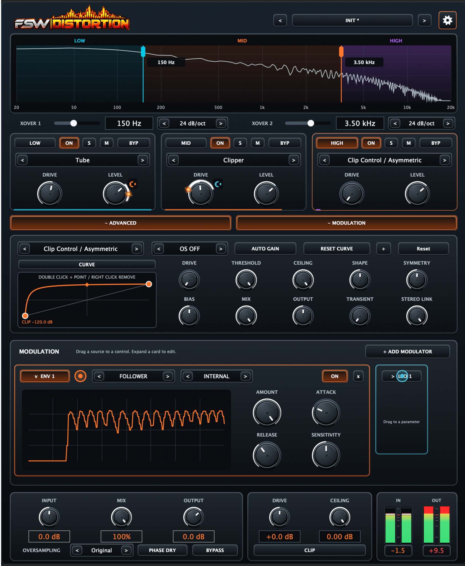The image size is (465, 566).
Task: Step FOLLOWER mode to next option
Action: point(168,376)
